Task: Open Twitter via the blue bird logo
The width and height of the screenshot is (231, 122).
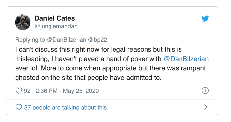Action: (x=205, y=18)
